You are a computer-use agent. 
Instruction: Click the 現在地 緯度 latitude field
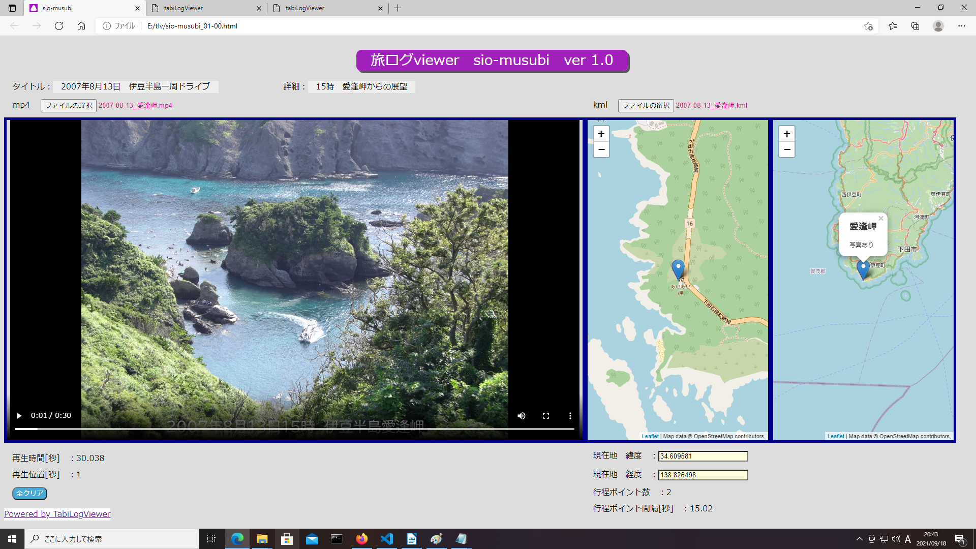(703, 456)
